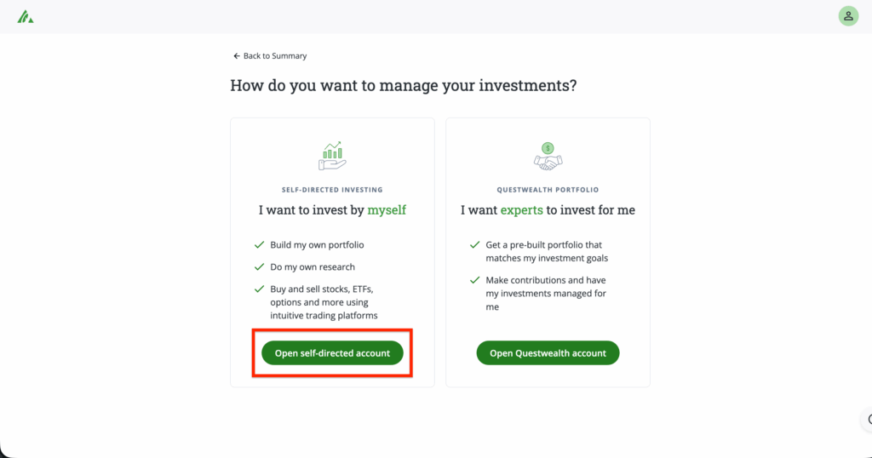Image resolution: width=872 pixels, height=458 pixels.
Task: Click the green word experts
Action: pos(521,210)
